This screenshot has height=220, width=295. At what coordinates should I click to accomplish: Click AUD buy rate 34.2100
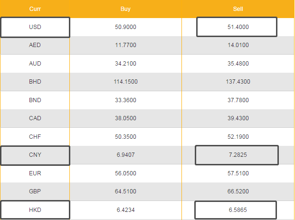[125, 64]
